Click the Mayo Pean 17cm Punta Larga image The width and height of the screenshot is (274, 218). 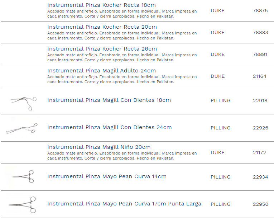[23, 204]
